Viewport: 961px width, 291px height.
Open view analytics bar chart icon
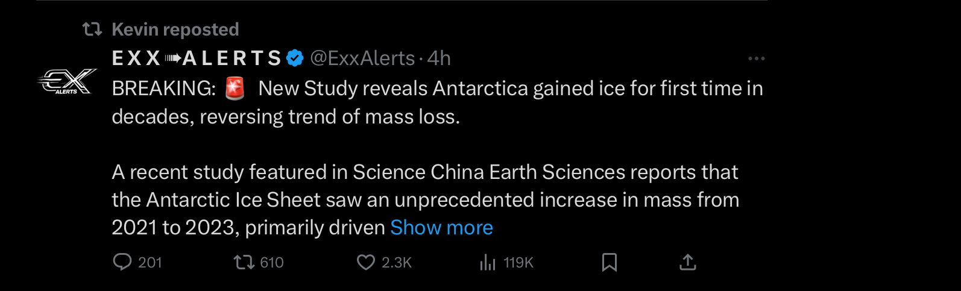[x=488, y=263]
